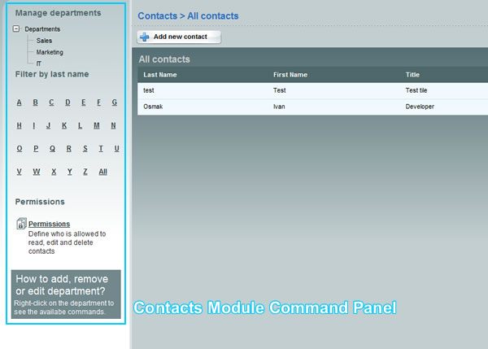The width and height of the screenshot is (488, 349).
Task: Sort by Title column header
Action: tap(412, 75)
